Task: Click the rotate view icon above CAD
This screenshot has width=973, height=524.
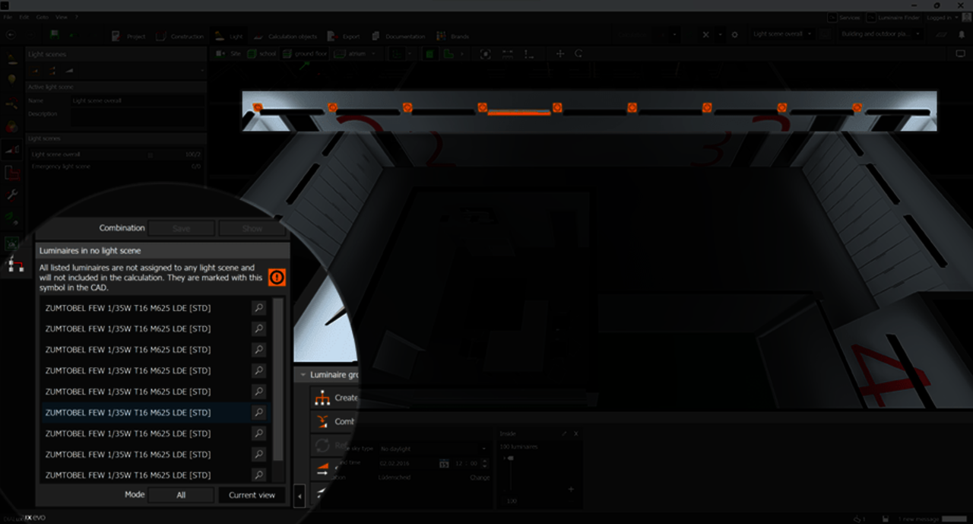Action: click(x=578, y=54)
